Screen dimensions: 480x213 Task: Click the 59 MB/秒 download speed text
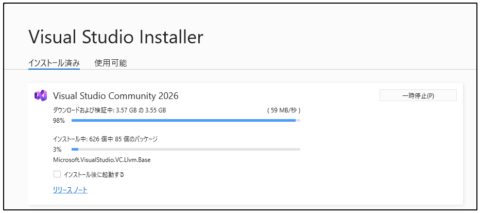pyautogui.click(x=284, y=110)
